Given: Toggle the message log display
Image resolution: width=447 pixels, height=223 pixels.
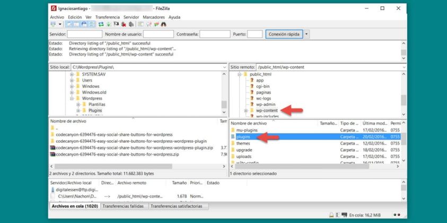Looking at the screenshot, I should tap(69, 24).
